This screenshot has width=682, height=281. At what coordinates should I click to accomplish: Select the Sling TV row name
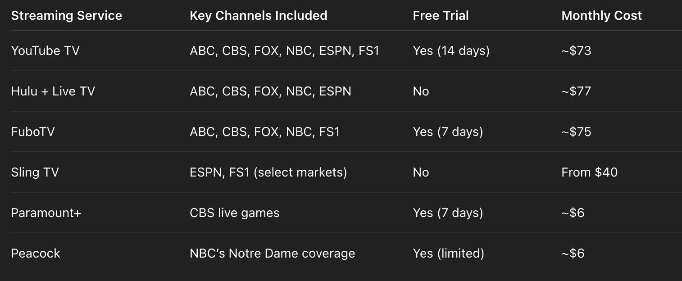pos(35,172)
